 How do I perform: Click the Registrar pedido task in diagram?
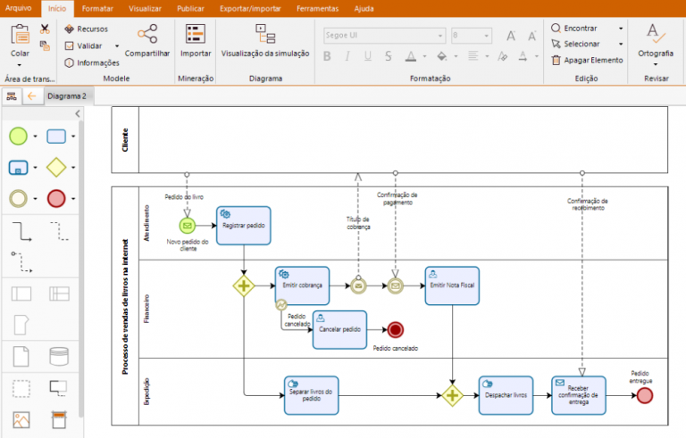tap(243, 225)
